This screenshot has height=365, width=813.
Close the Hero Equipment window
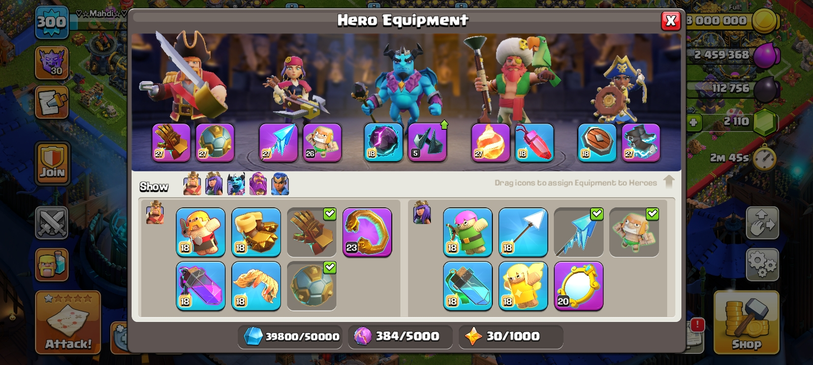click(x=671, y=20)
